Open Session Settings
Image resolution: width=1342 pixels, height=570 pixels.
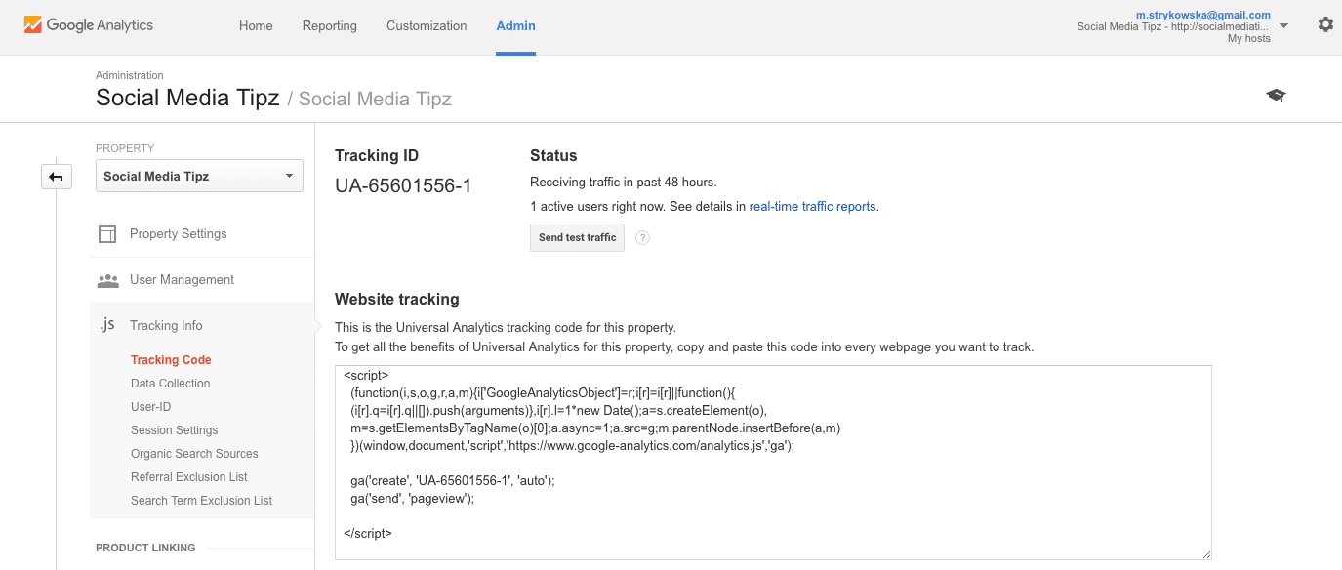click(x=175, y=430)
